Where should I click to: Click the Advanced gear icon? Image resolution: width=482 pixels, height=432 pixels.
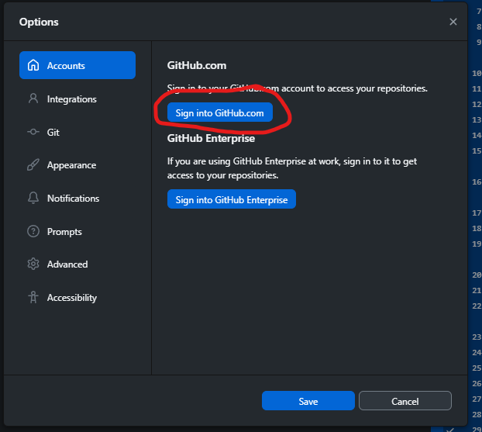pos(33,264)
